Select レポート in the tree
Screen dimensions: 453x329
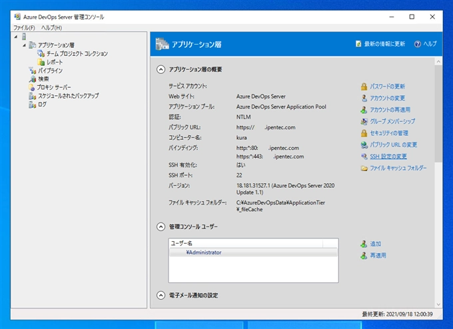(55, 62)
